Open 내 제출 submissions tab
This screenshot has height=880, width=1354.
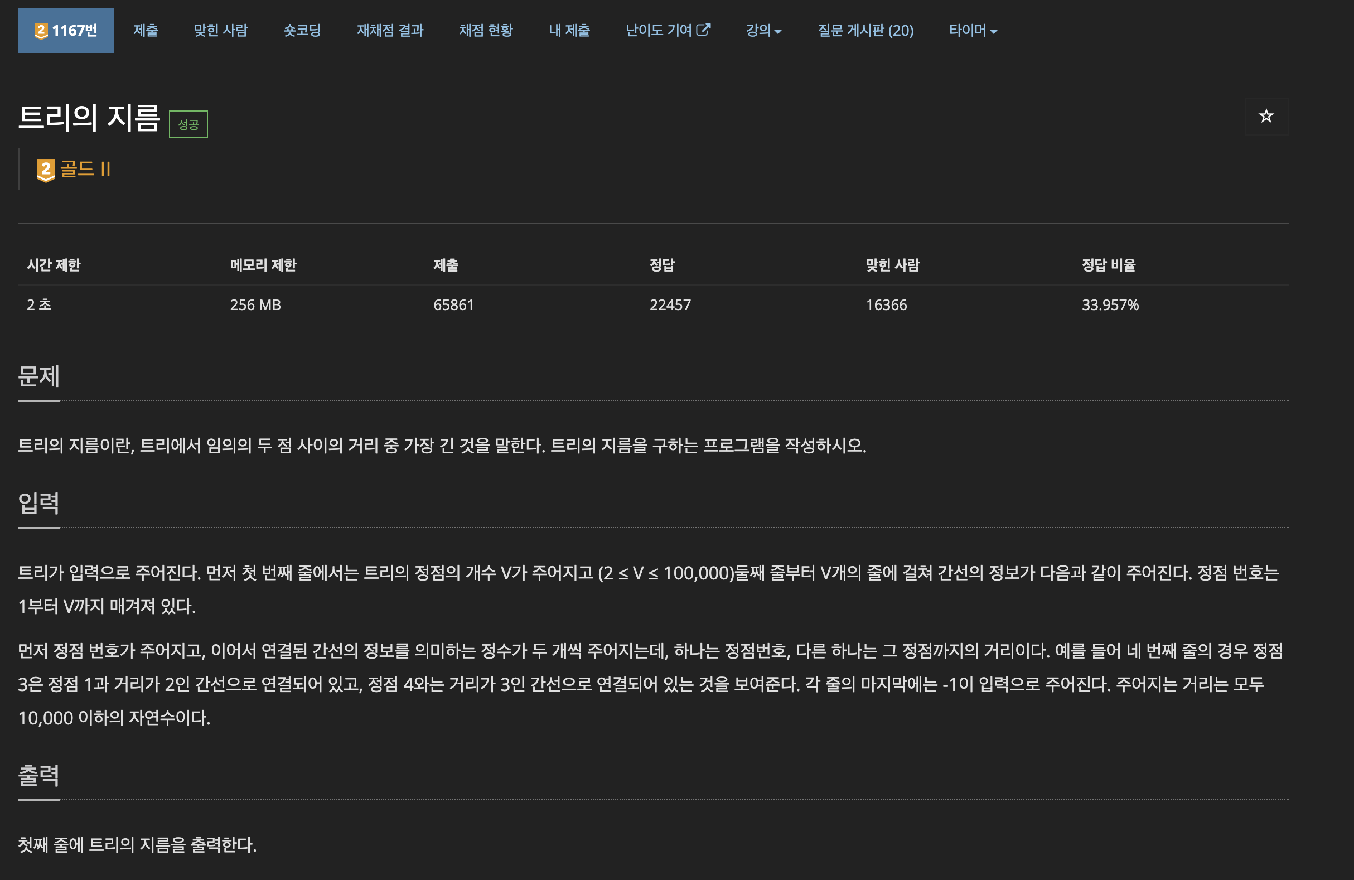(569, 31)
